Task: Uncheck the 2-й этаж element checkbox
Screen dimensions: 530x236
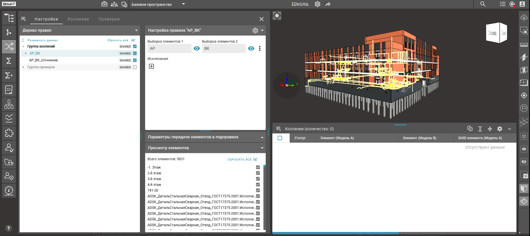Action: 258,173
